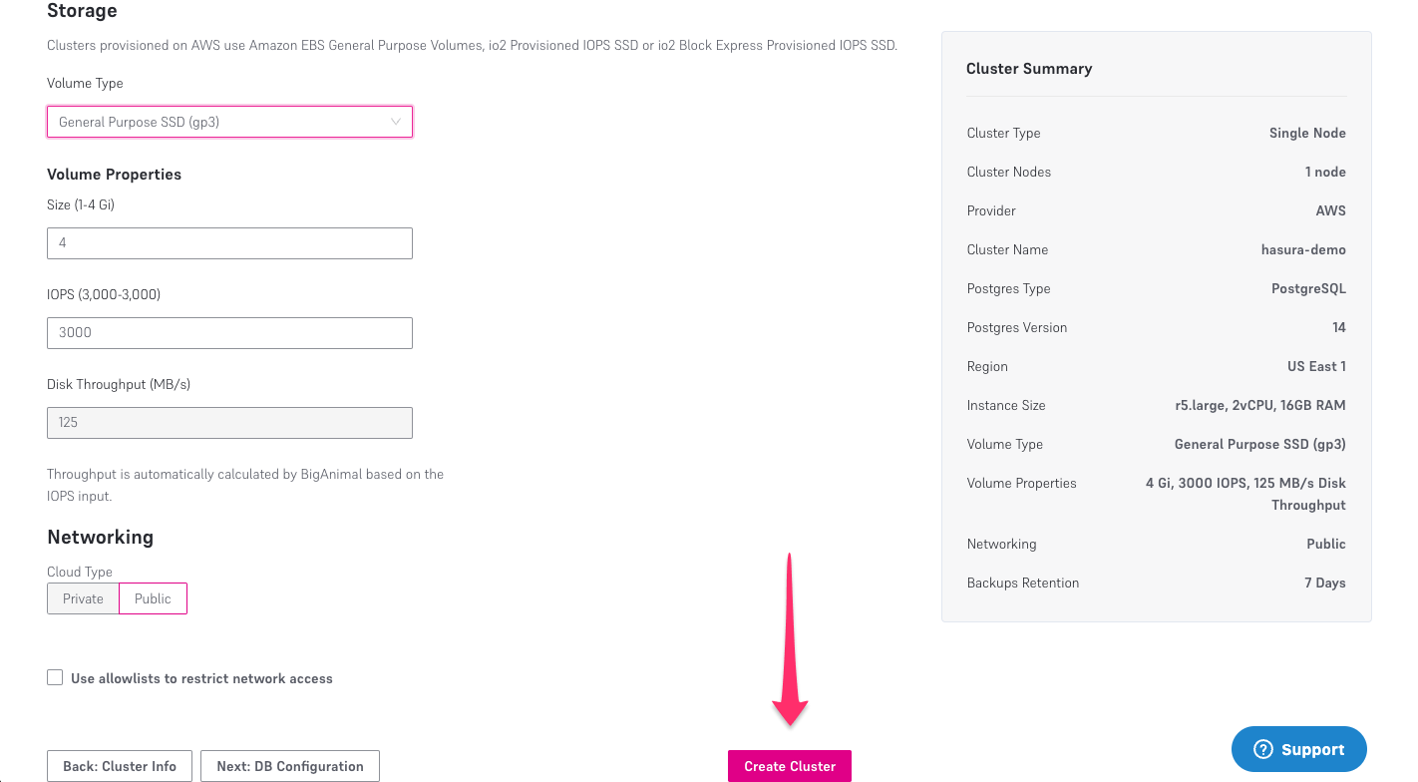This screenshot has width=1418, height=782.
Task: Go back to the Cluster Info step
Action: click(120, 766)
